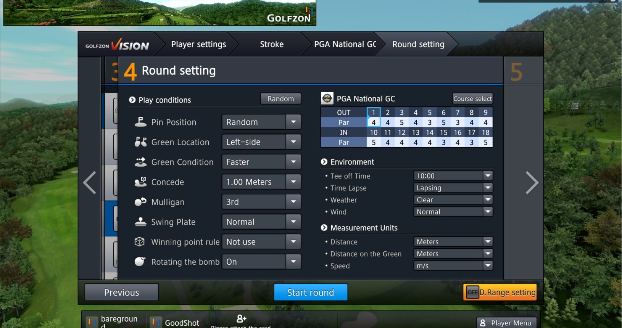The width and height of the screenshot is (622, 328).
Task: Go to the next step with right arrow
Action: 532,183
